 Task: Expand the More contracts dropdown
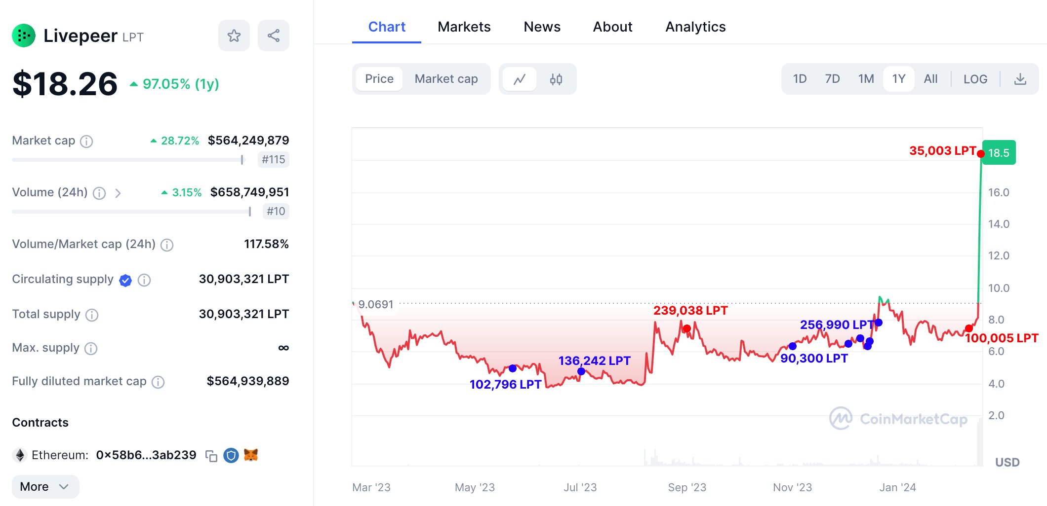tap(45, 487)
